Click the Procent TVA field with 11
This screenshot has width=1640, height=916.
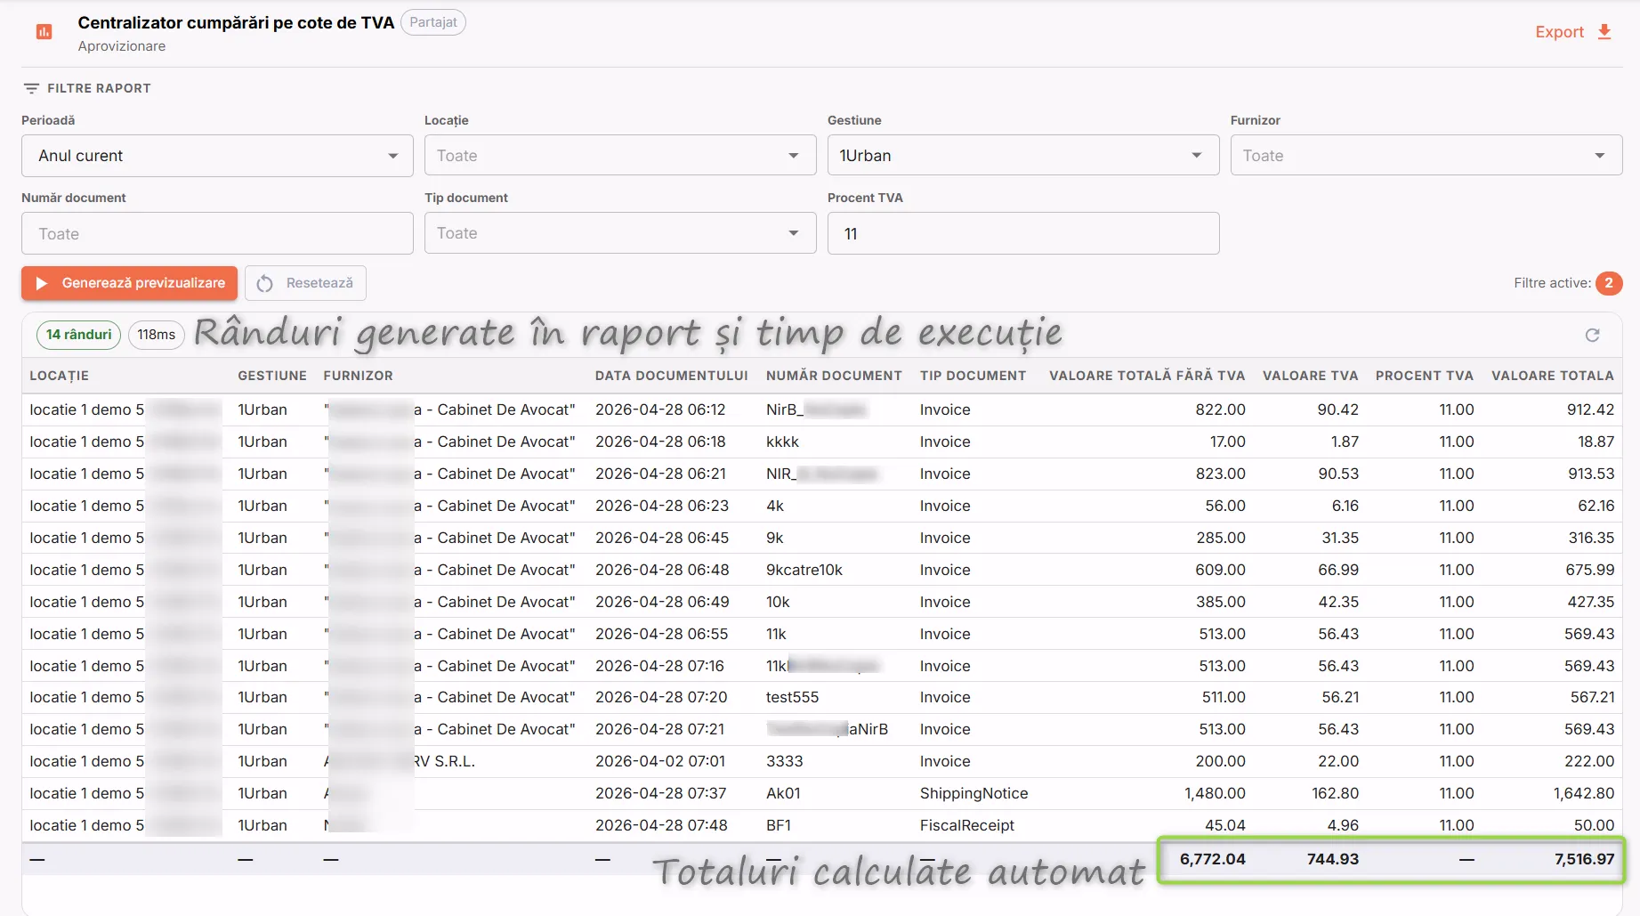click(1023, 233)
